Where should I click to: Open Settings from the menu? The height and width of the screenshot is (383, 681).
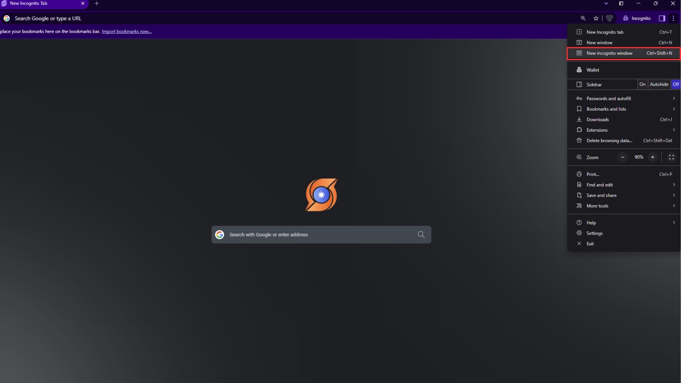click(x=594, y=233)
